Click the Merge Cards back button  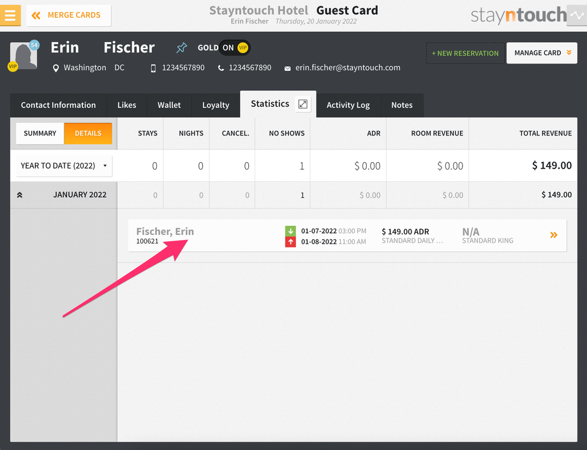coord(68,15)
